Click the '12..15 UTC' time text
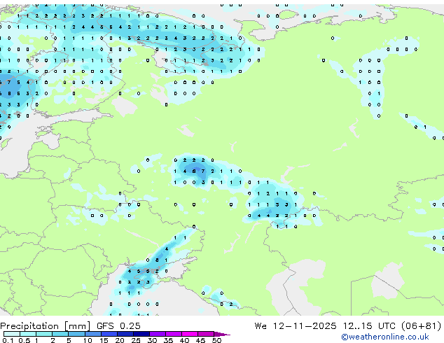The height and width of the screenshot is (343, 444). (x=369, y=326)
